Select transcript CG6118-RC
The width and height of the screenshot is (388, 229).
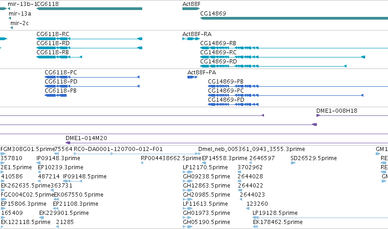[x=89, y=39]
